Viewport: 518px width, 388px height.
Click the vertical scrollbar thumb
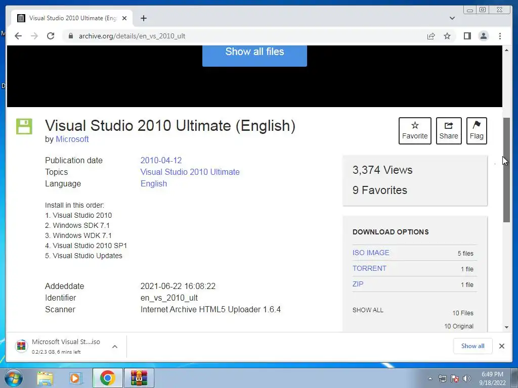pyautogui.click(x=506, y=170)
